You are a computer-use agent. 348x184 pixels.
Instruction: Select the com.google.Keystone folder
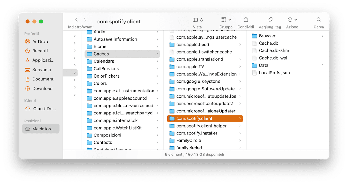[205, 81]
